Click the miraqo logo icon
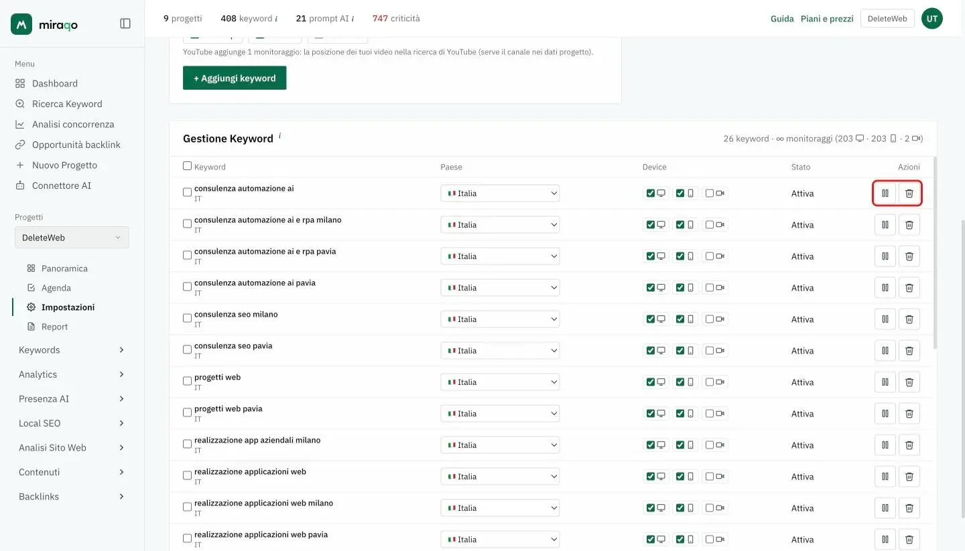Image resolution: width=965 pixels, height=551 pixels. [21, 24]
